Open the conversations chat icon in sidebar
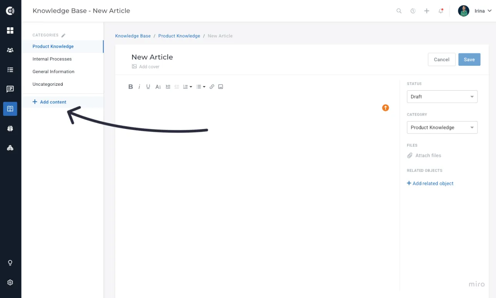Image resolution: width=496 pixels, height=298 pixels. point(10,89)
